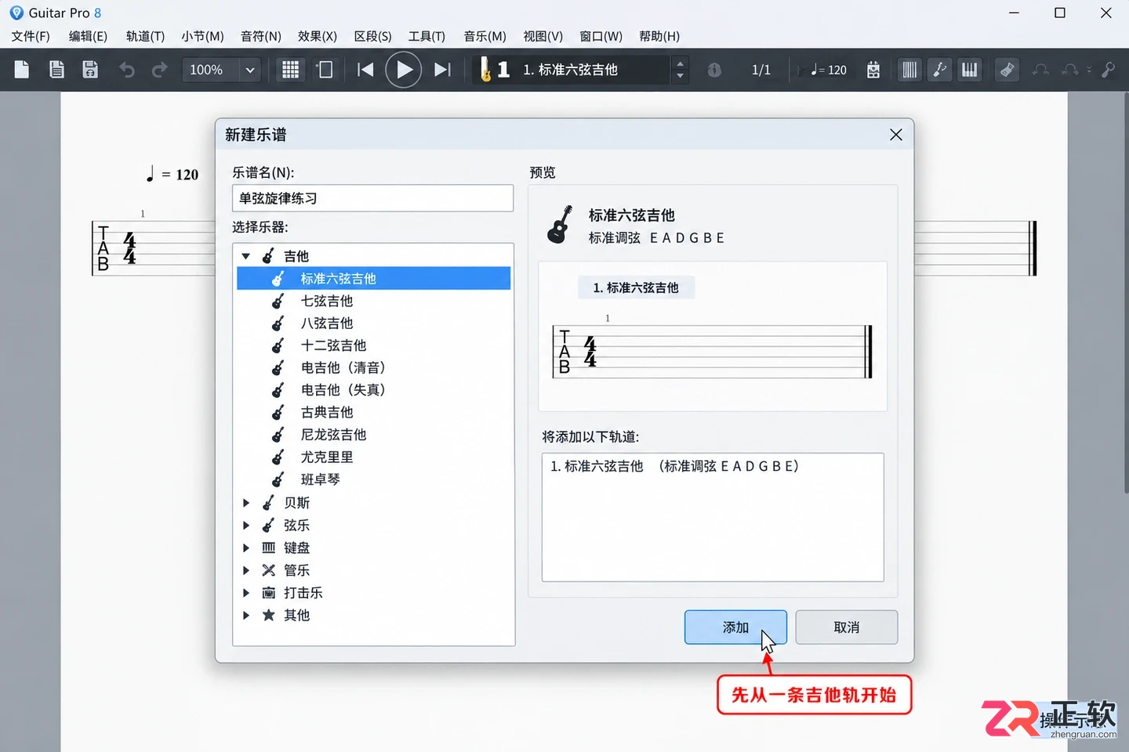The width and height of the screenshot is (1129, 752).
Task: Open the 轨道(T) menu
Action: pyautogui.click(x=145, y=36)
